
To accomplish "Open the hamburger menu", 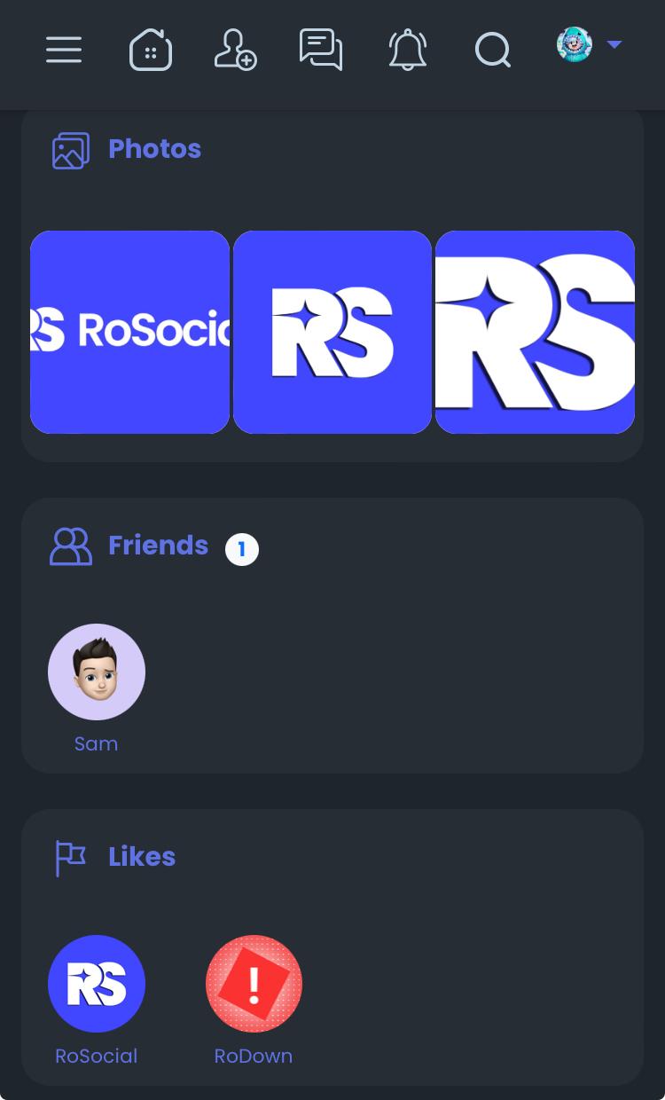I will [64, 50].
